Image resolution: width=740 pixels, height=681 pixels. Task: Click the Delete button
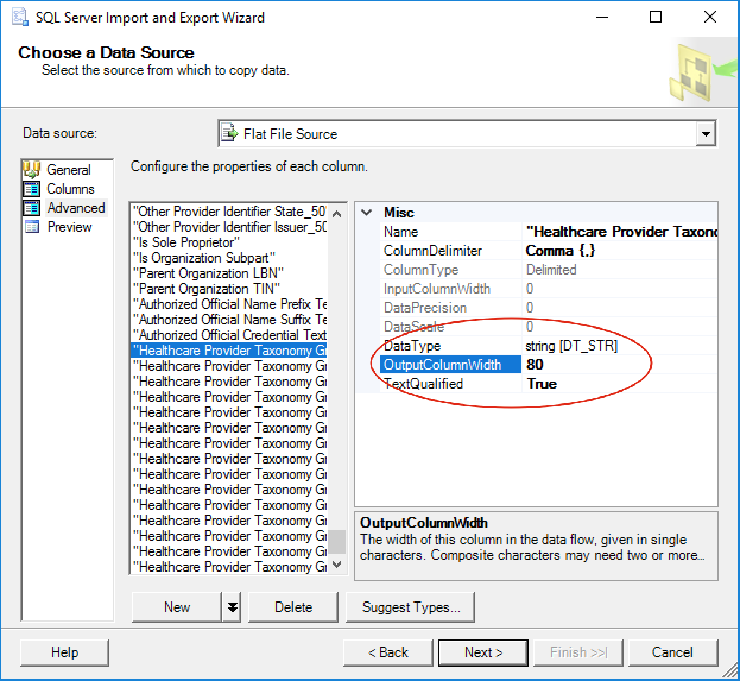point(293,607)
